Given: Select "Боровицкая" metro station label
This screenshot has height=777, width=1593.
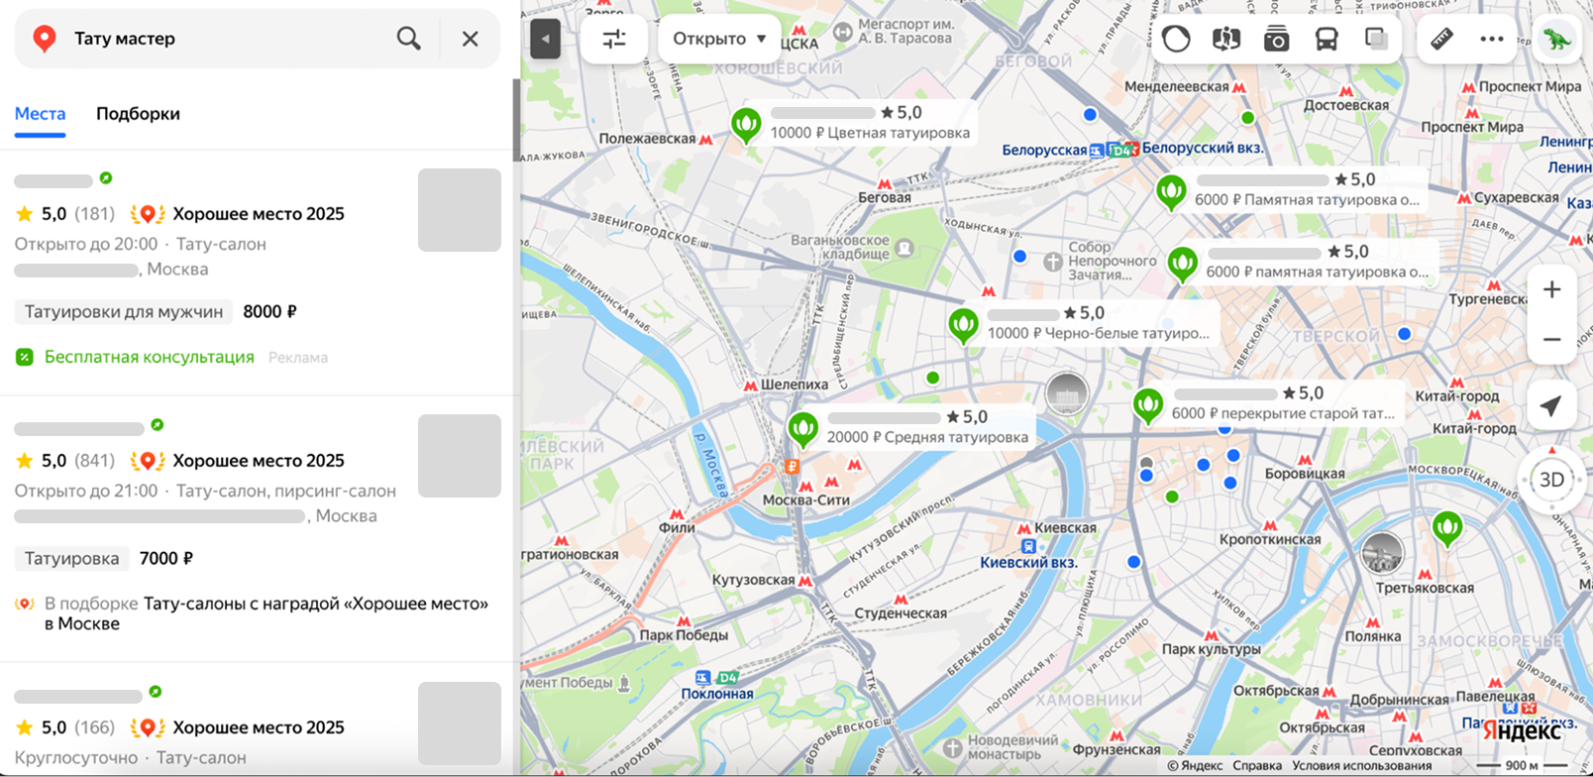Looking at the screenshot, I should coord(1305,474).
